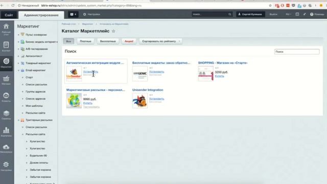The height and width of the screenshot is (184, 327).
Task: Select the Платные filter
Action: click(85, 41)
